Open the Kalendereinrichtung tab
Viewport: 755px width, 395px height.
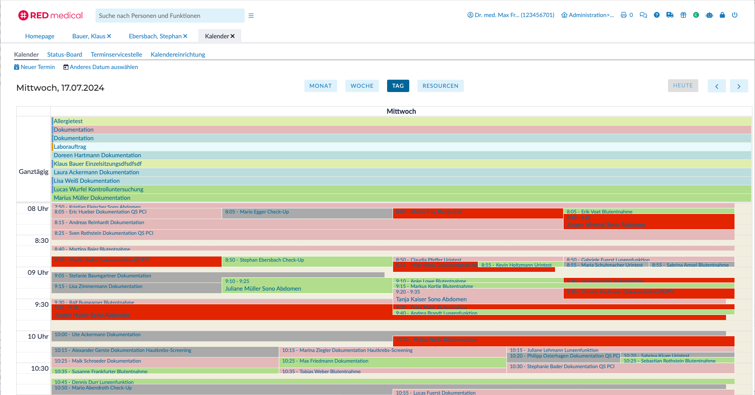point(178,55)
